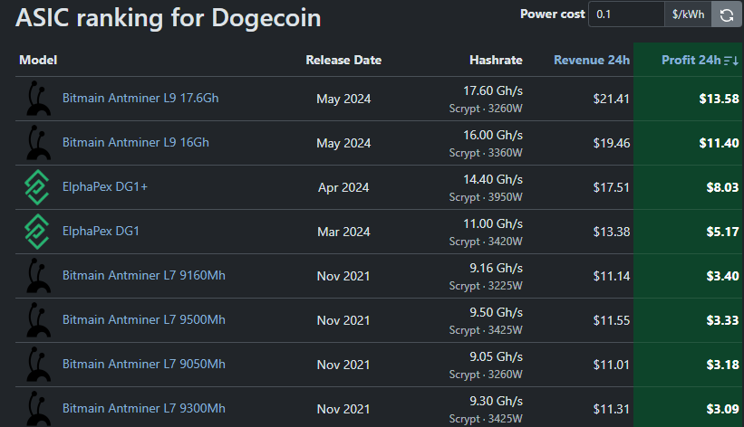Click the $21.41 revenue value
This screenshot has width=744, height=427.
point(611,99)
